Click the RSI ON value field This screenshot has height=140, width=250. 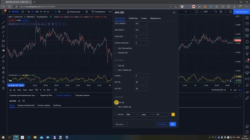click(x=141, y=82)
